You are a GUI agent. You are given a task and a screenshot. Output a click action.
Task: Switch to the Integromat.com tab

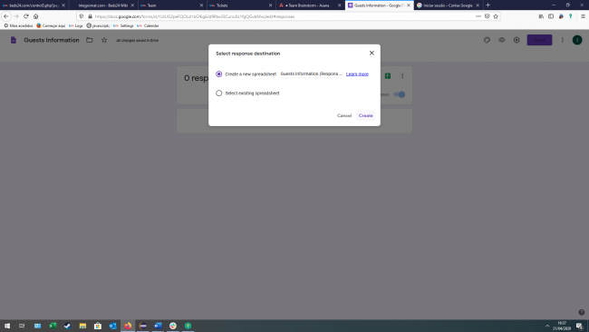103,5
